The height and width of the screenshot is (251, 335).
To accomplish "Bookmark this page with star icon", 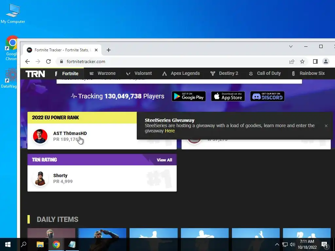I will (x=302, y=61).
